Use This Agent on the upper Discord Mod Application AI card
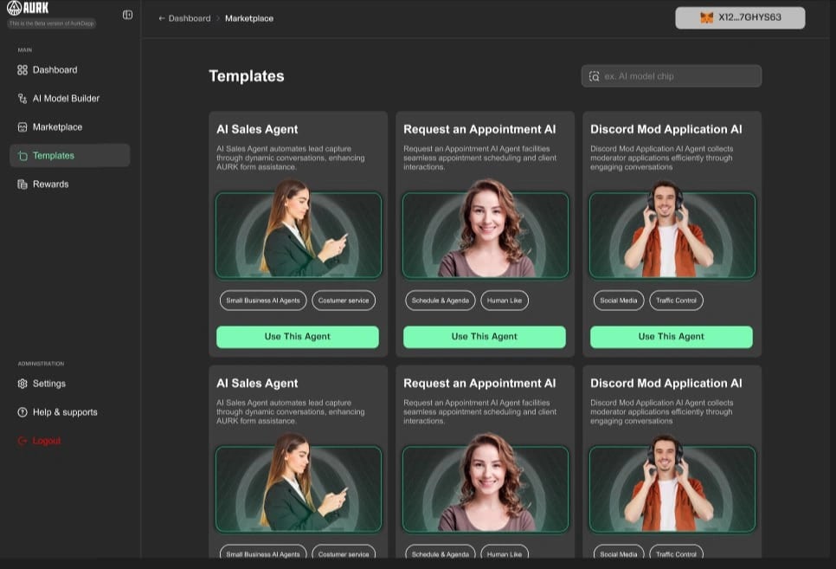 point(672,337)
